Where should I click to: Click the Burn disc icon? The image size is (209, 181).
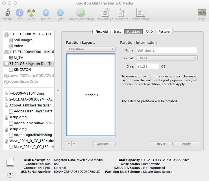click(x=31, y=12)
